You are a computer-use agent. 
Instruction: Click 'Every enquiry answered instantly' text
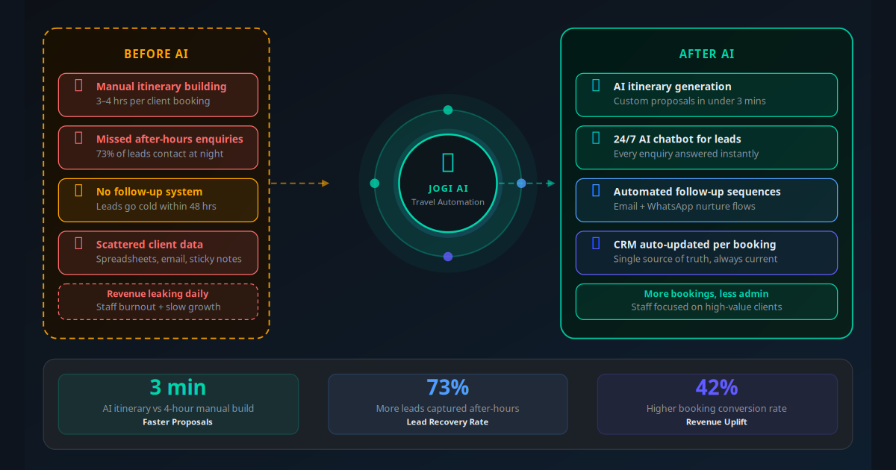click(x=686, y=154)
